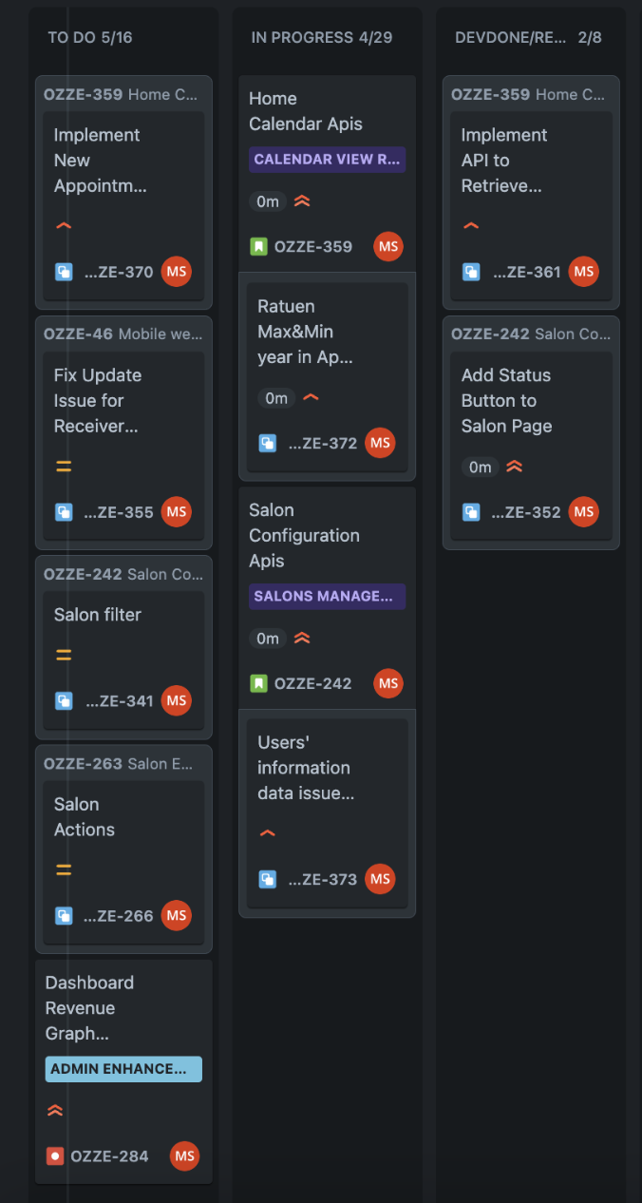Open the CALENDAR VIEW epic label
This screenshot has width=642, height=1203.
point(327,160)
